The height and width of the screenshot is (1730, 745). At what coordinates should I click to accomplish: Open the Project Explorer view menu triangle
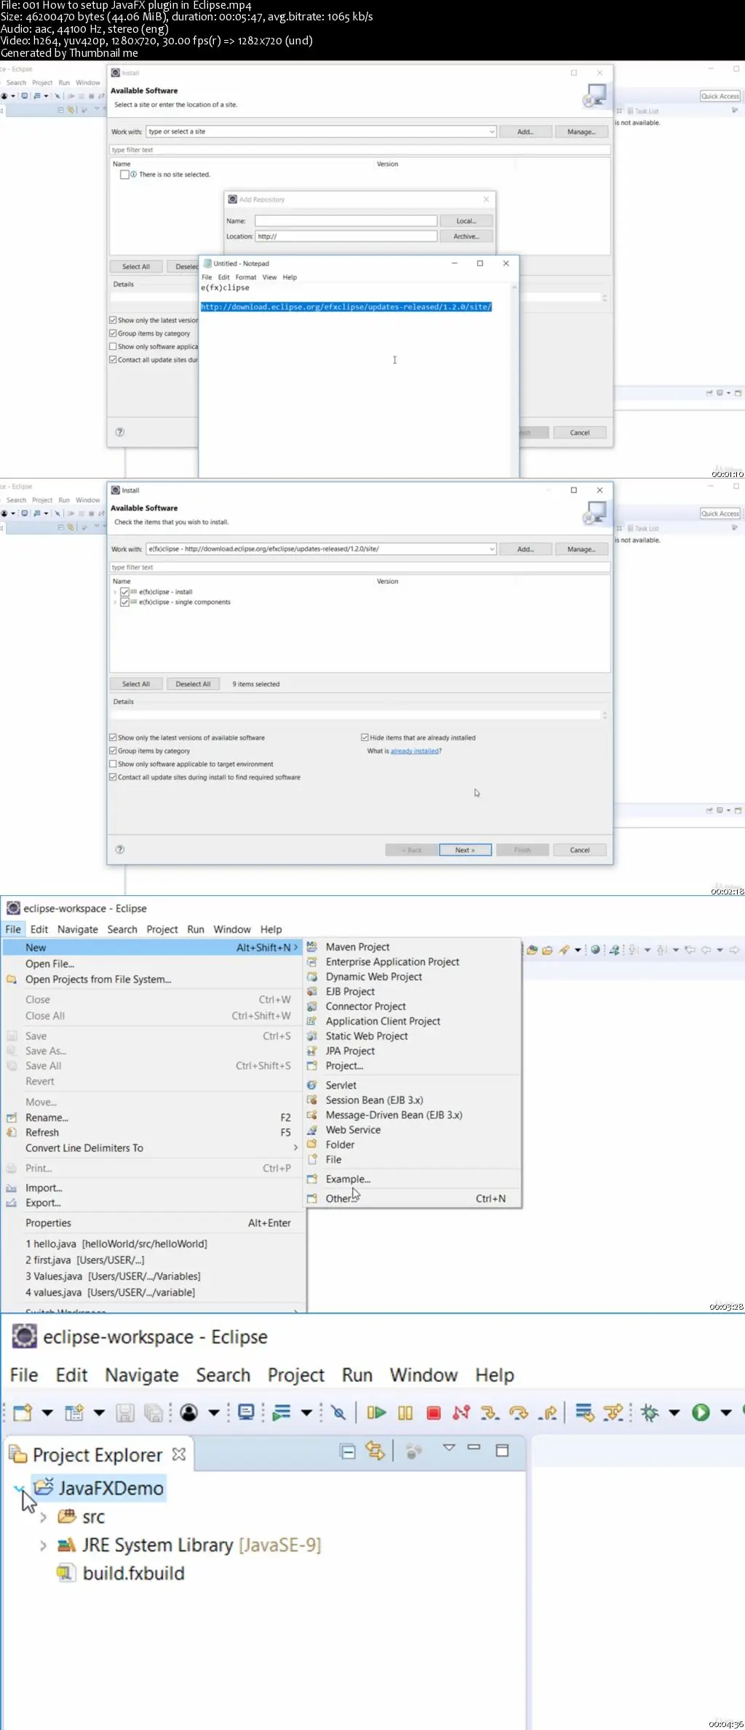tap(449, 1448)
